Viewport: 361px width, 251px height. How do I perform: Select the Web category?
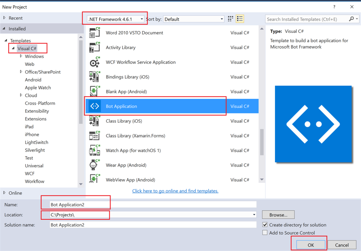click(x=30, y=64)
